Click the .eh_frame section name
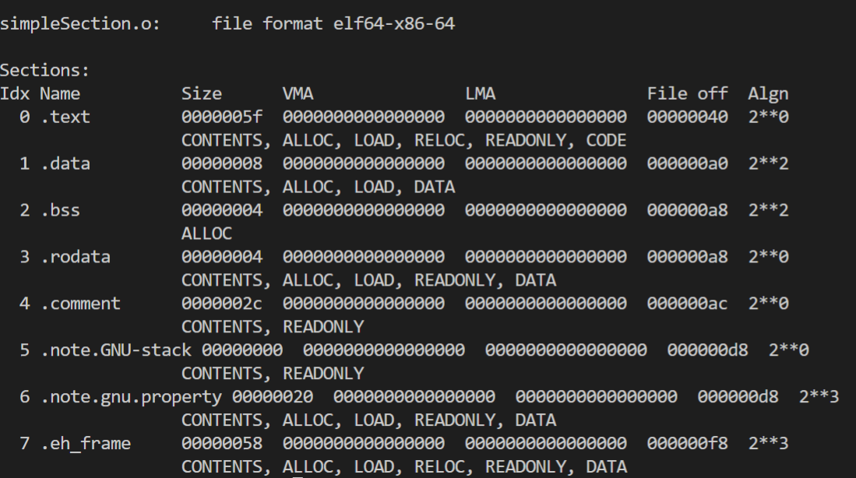This screenshot has width=856, height=478. (86, 444)
